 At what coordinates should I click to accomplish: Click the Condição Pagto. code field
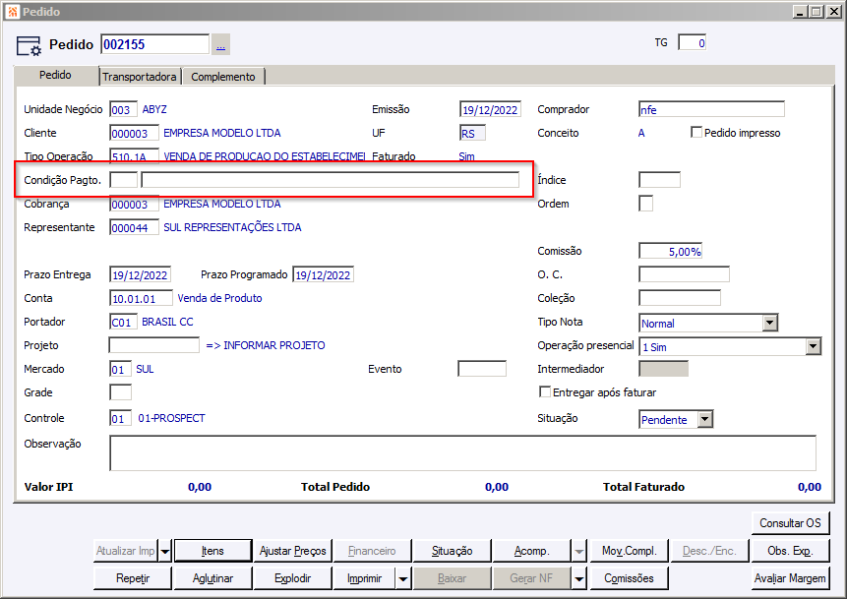click(x=124, y=180)
